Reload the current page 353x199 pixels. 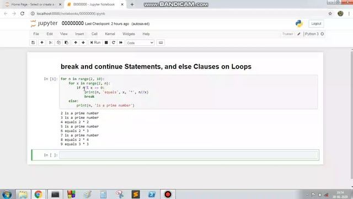(x=22, y=13)
